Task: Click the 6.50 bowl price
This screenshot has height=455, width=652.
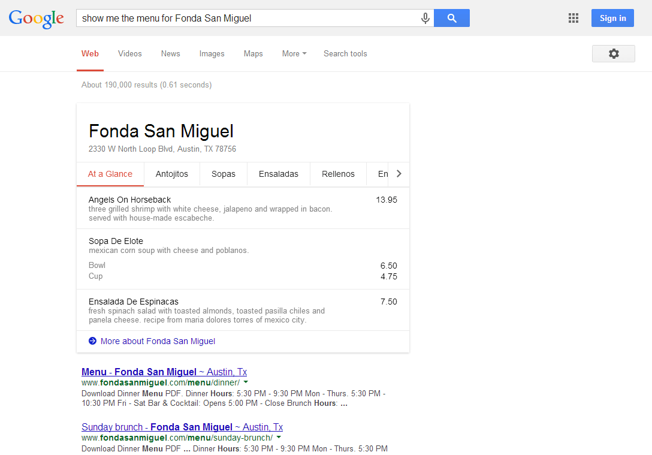Action: pos(389,266)
